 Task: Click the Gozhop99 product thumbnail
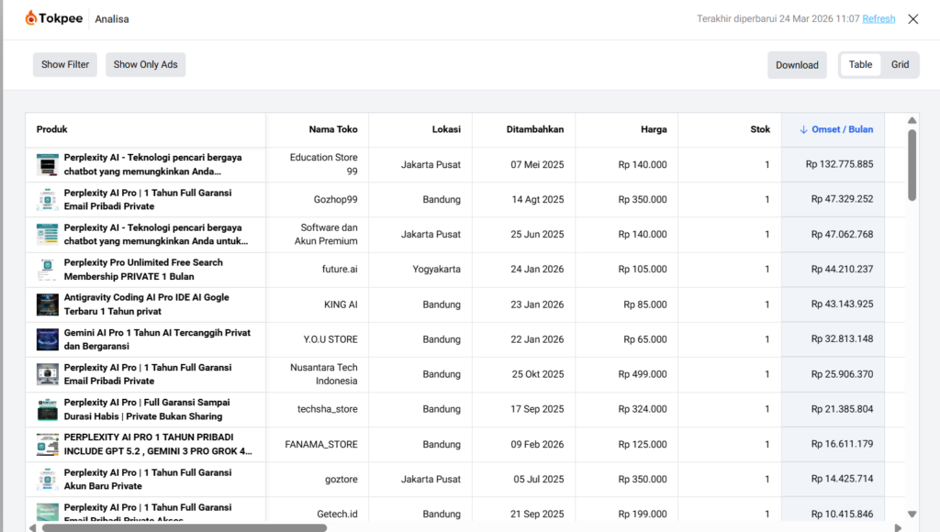(48, 200)
